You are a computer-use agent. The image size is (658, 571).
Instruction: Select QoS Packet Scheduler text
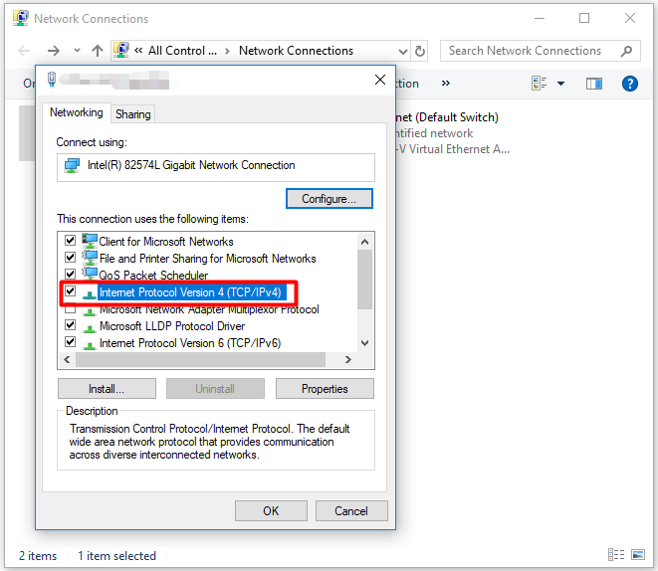(x=153, y=276)
